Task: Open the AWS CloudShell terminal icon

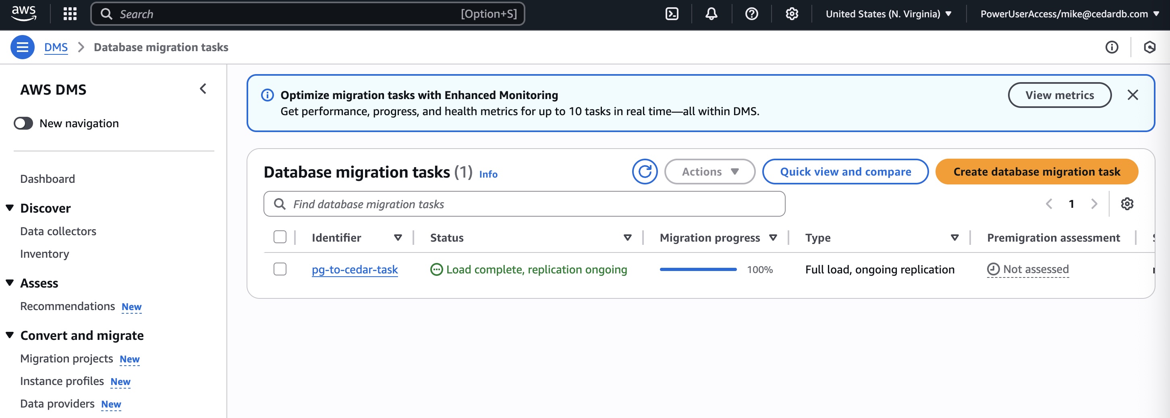Action: coord(672,14)
